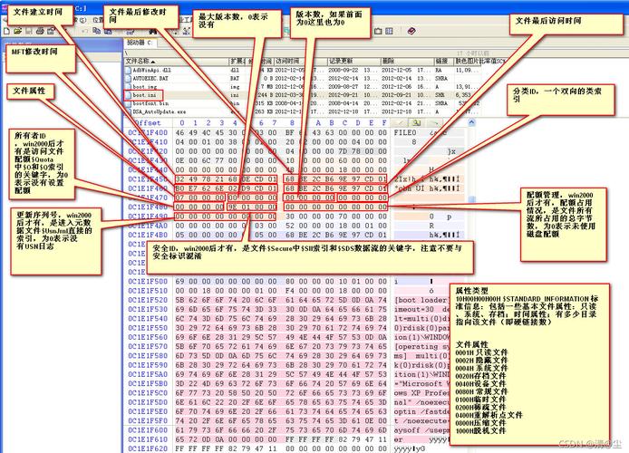Screen dimensions: 629x453
Task: Click the AdbWinApi.dll file icon
Action: coord(128,70)
